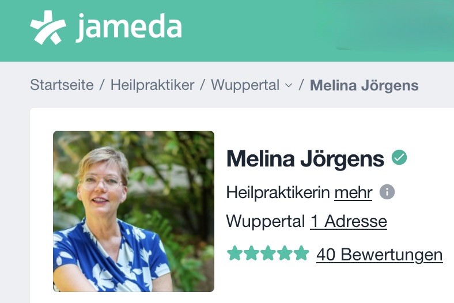
Task: Click the fifth rating star
Action: point(301,253)
